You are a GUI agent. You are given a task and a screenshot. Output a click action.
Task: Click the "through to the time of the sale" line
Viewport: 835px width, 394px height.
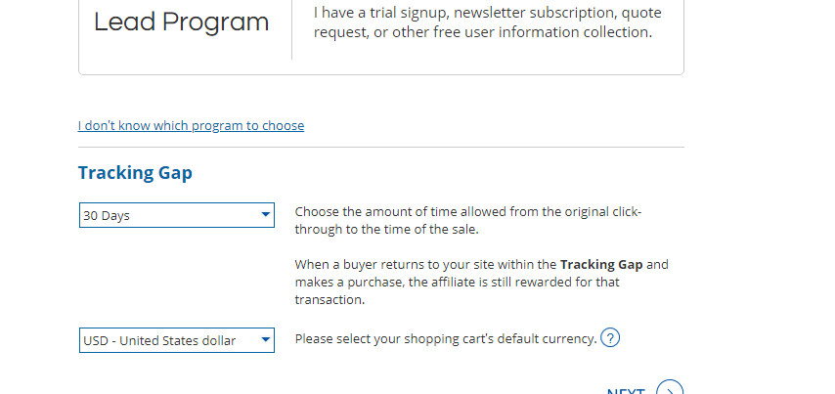387,230
